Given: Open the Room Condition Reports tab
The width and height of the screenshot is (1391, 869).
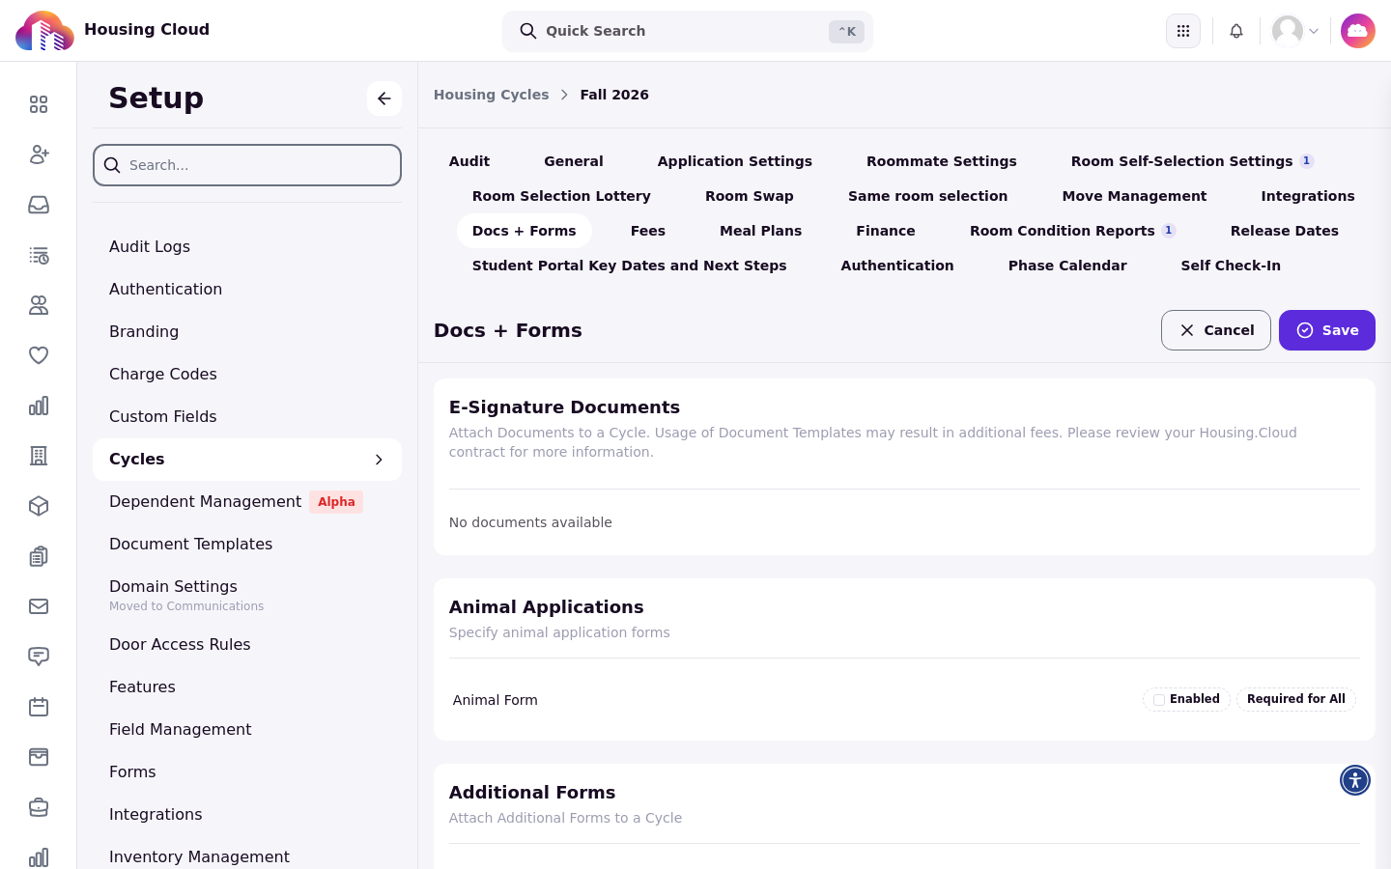Looking at the screenshot, I should tap(1073, 231).
